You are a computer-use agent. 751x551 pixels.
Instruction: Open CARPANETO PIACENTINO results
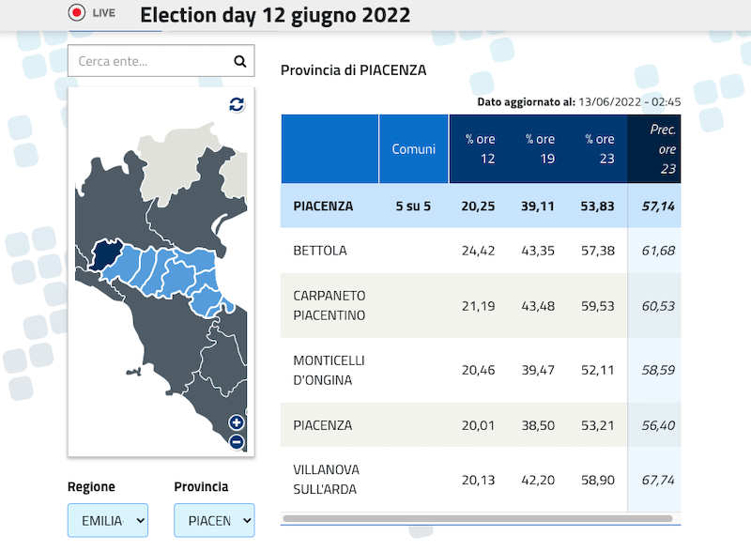(329, 305)
